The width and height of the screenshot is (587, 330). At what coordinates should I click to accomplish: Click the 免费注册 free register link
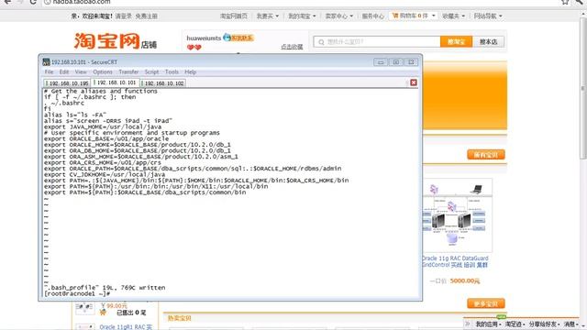pyautogui.click(x=146, y=16)
